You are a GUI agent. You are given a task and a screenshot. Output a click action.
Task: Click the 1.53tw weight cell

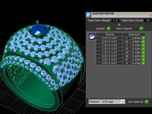[136, 60]
